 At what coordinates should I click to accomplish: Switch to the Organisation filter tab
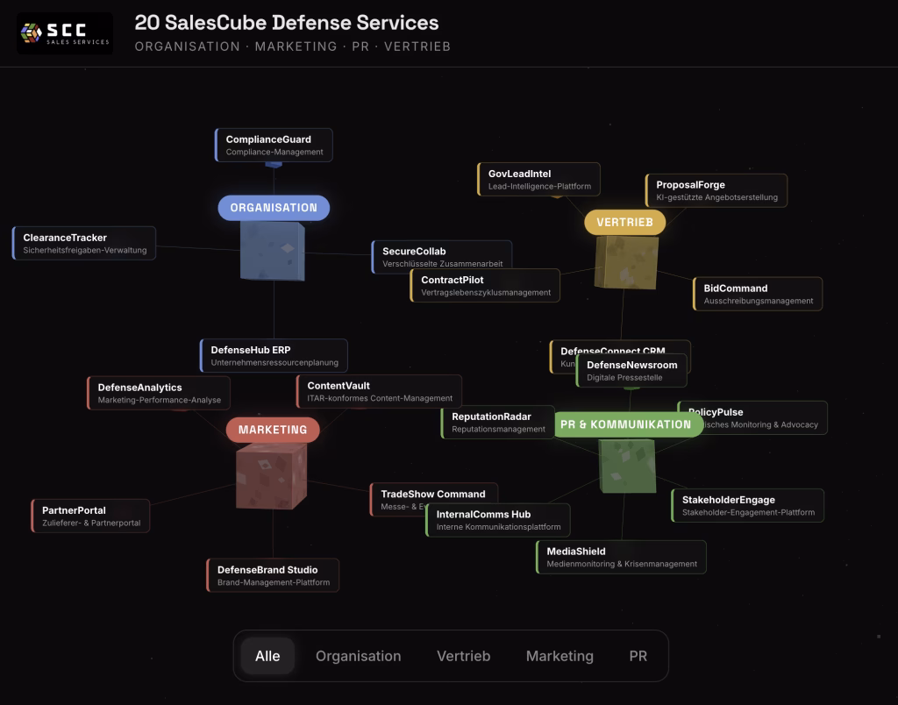click(358, 656)
